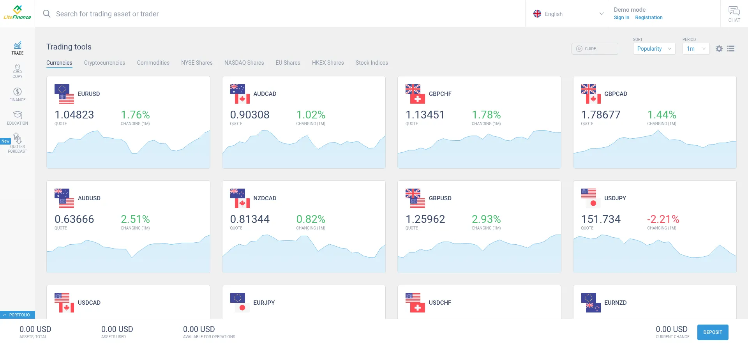Image resolution: width=748 pixels, height=346 pixels.
Task: Open Quotes Forecast in sidebar
Action: [x=18, y=143]
